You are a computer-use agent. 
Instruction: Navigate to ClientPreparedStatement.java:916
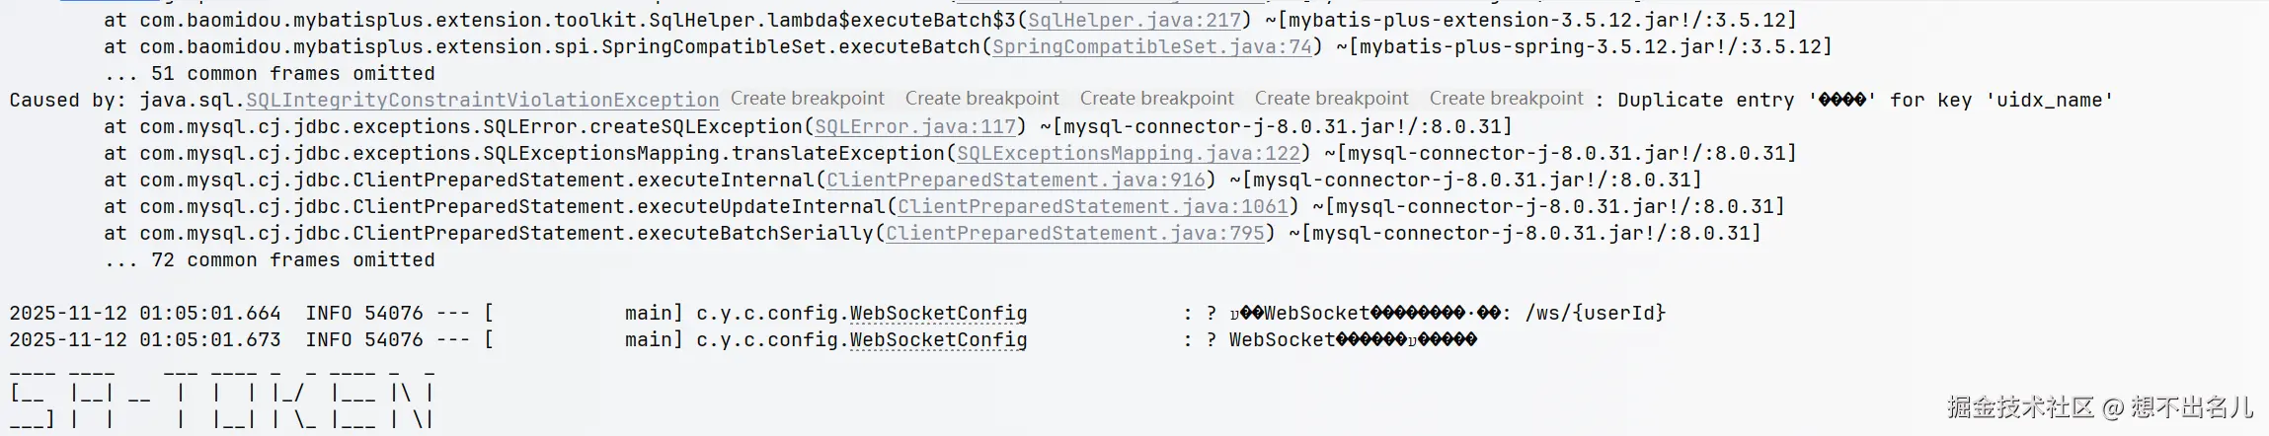1016,180
